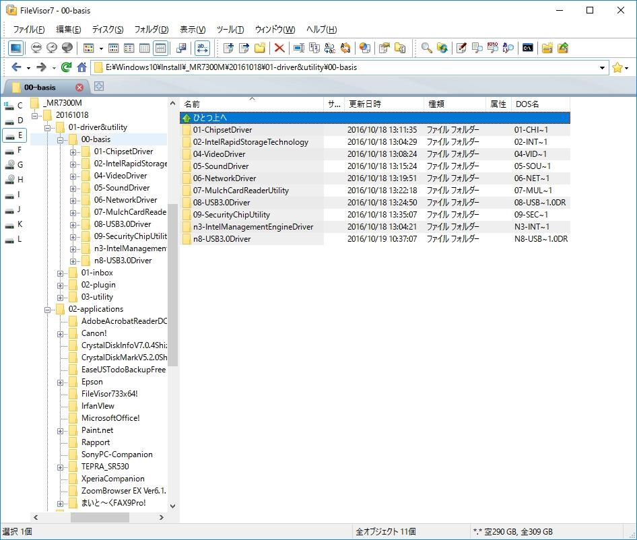Click the red X delete icon
Screen dimensions: 637x540
pos(279,48)
